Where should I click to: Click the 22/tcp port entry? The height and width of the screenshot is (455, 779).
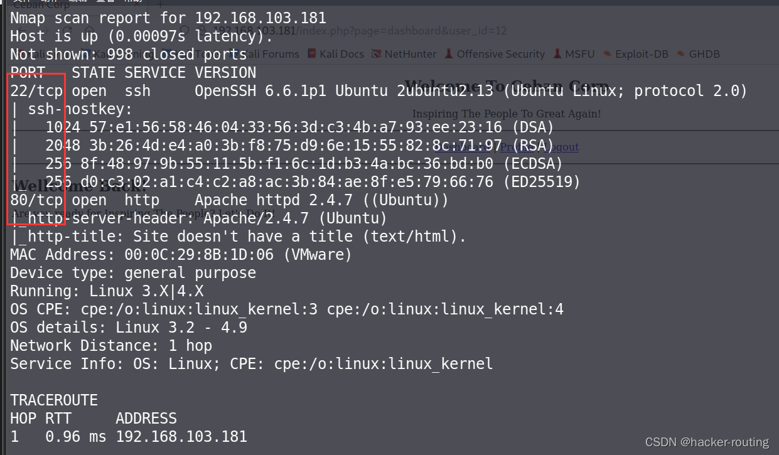(36, 91)
